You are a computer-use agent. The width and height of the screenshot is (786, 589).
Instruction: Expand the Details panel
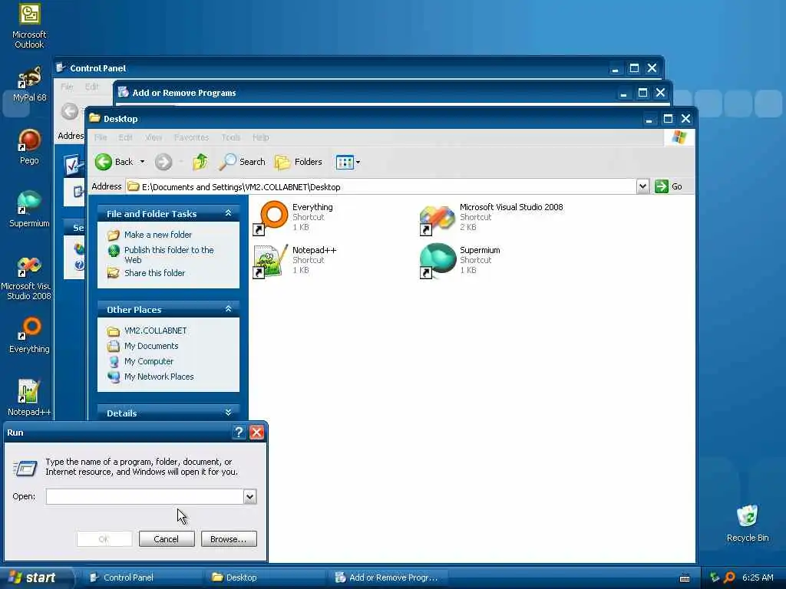[x=228, y=413]
